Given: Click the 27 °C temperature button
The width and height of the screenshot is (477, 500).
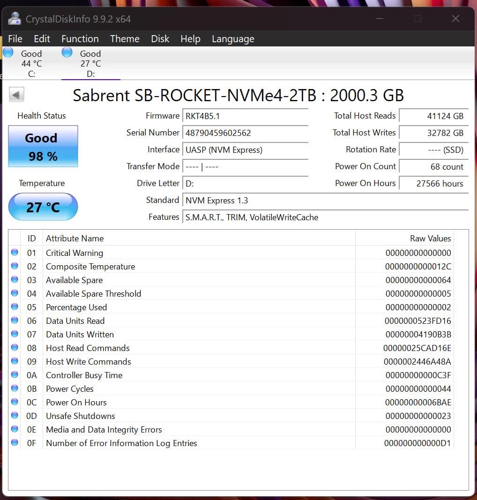Looking at the screenshot, I should click(x=43, y=207).
